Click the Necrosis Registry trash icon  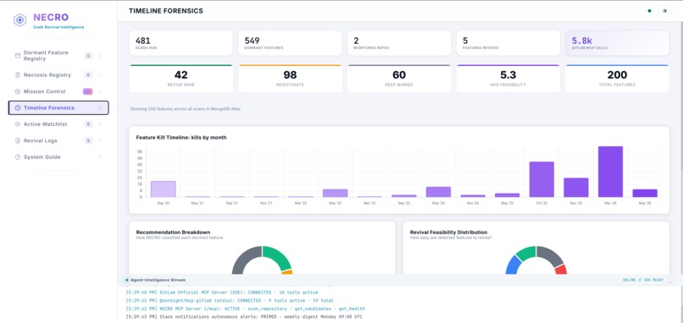pyautogui.click(x=18, y=75)
